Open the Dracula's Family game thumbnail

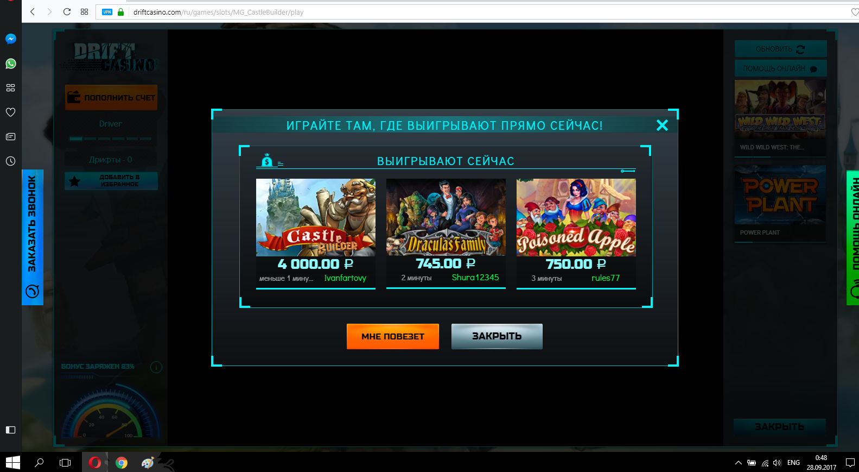tap(446, 217)
